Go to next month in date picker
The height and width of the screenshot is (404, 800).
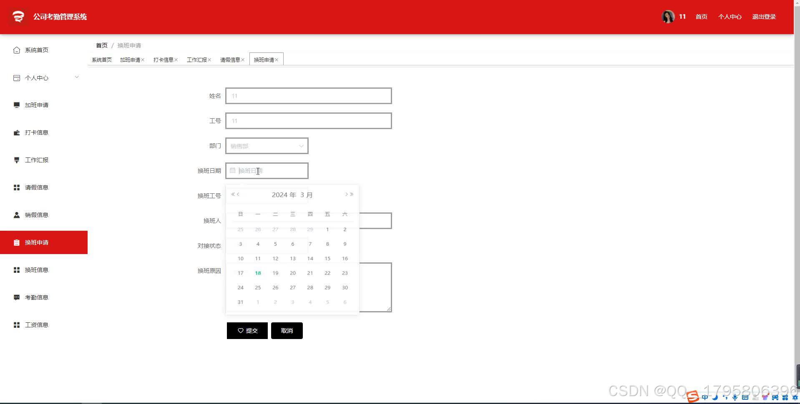346,194
